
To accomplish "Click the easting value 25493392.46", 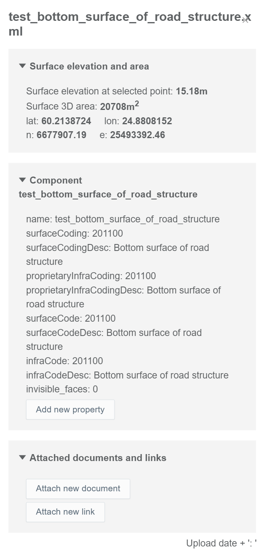I will click(137, 135).
